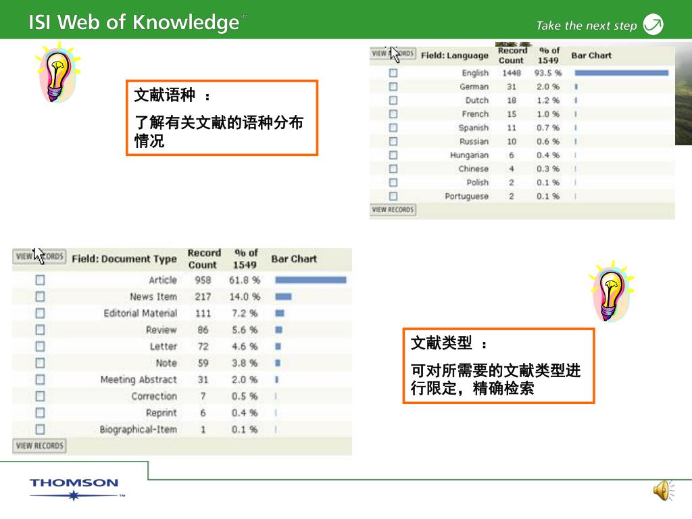Click the English record count 1448

512,73
